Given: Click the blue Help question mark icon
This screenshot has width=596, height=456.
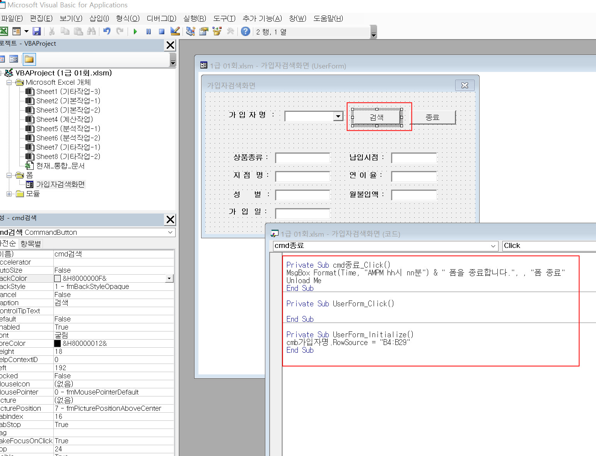Looking at the screenshot, I should (x=245, y=31).
